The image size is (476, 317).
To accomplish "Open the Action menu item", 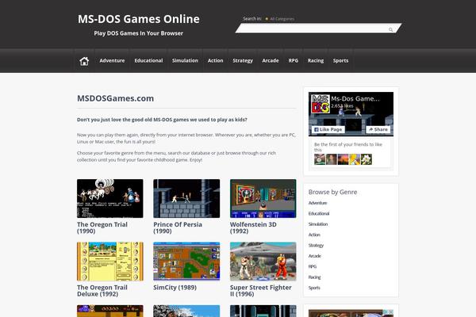I will pos(215,60).
